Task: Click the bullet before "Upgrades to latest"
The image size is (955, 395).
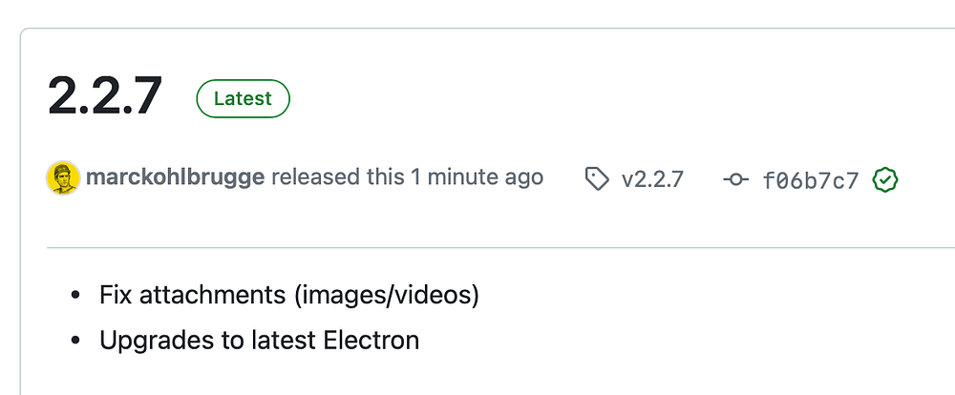Action: point(75,341)
